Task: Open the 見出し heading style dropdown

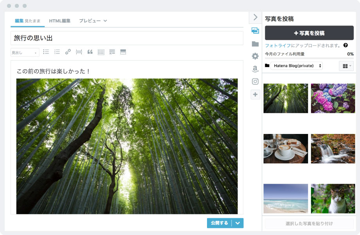Action: click(25, 52)
